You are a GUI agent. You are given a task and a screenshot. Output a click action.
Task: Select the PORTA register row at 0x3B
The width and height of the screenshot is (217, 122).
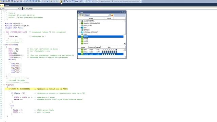point(101,54)
